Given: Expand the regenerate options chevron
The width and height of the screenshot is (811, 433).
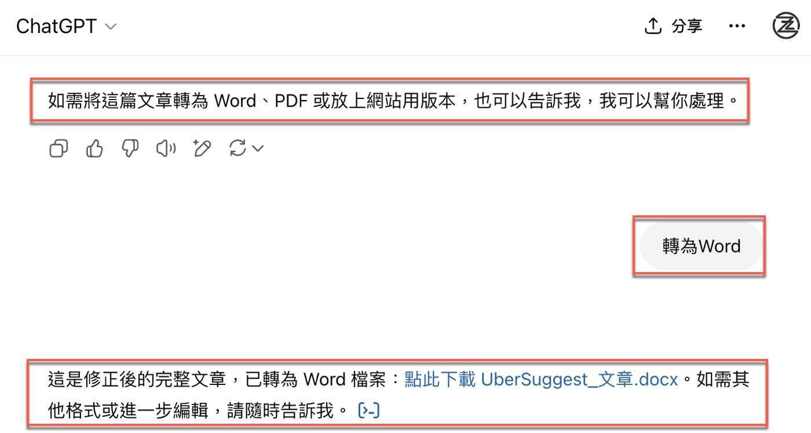Looking at the screenshot, I should point(258,149).
